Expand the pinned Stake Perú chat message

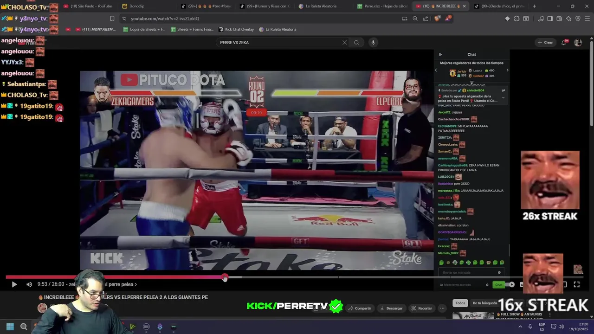click(x=504, y=97)
